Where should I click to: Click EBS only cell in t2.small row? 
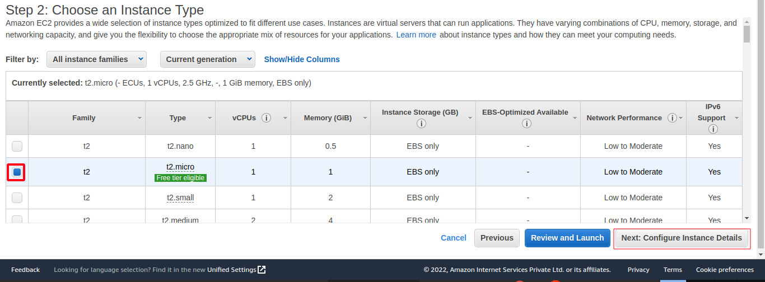423,198
